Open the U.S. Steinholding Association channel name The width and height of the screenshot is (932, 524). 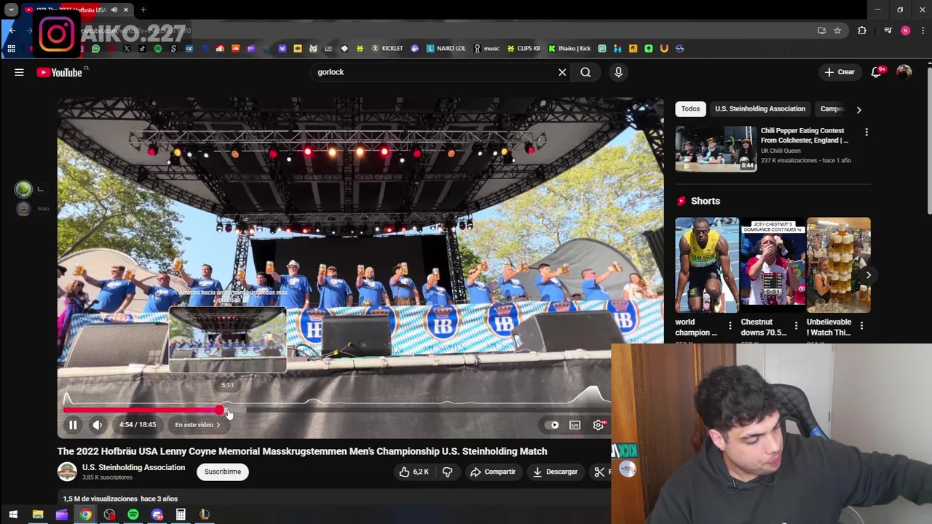[x=133, y=467]
